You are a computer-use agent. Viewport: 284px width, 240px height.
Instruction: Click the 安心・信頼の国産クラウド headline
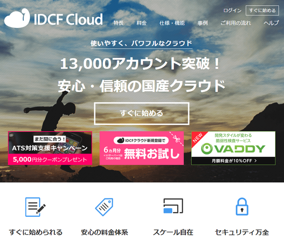142,86
